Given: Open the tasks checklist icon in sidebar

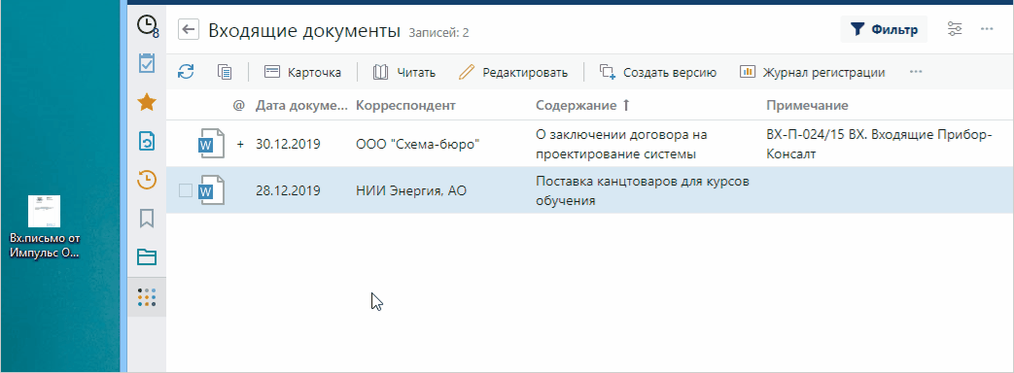Looking at the screenshot, I should pos(148,63).
